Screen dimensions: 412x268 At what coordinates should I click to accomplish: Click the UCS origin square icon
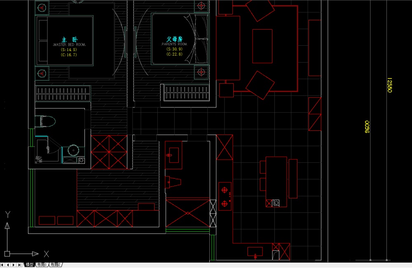[7, 254]
